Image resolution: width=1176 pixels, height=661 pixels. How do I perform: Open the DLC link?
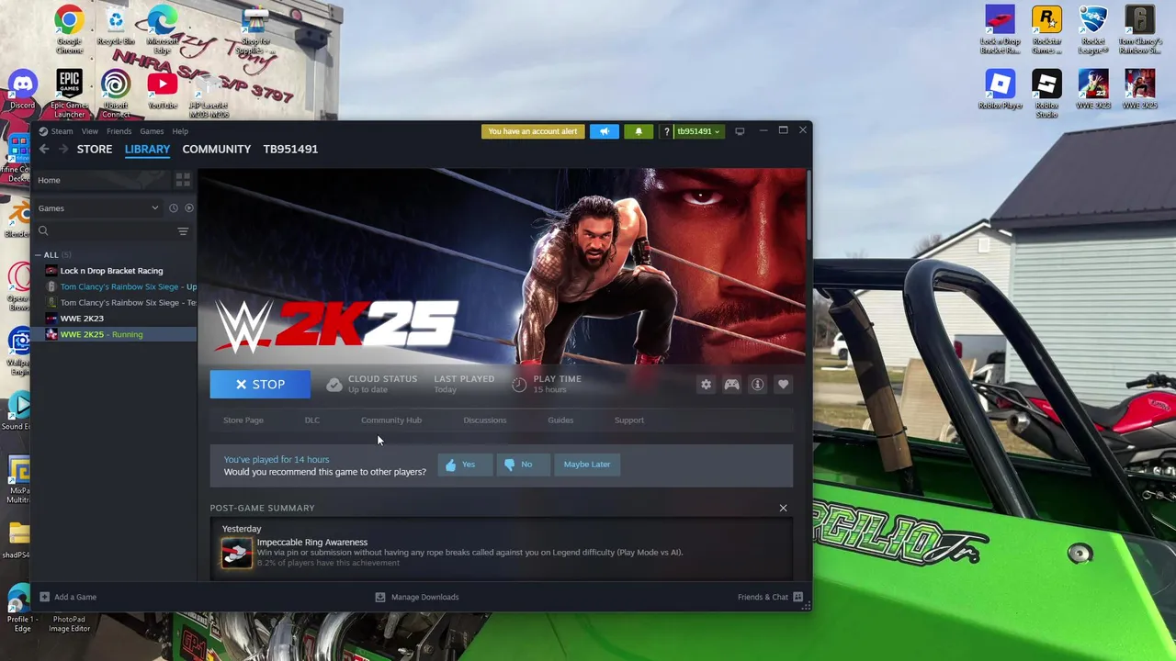point(312,420)
